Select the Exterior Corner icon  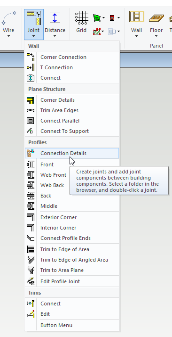31,217
